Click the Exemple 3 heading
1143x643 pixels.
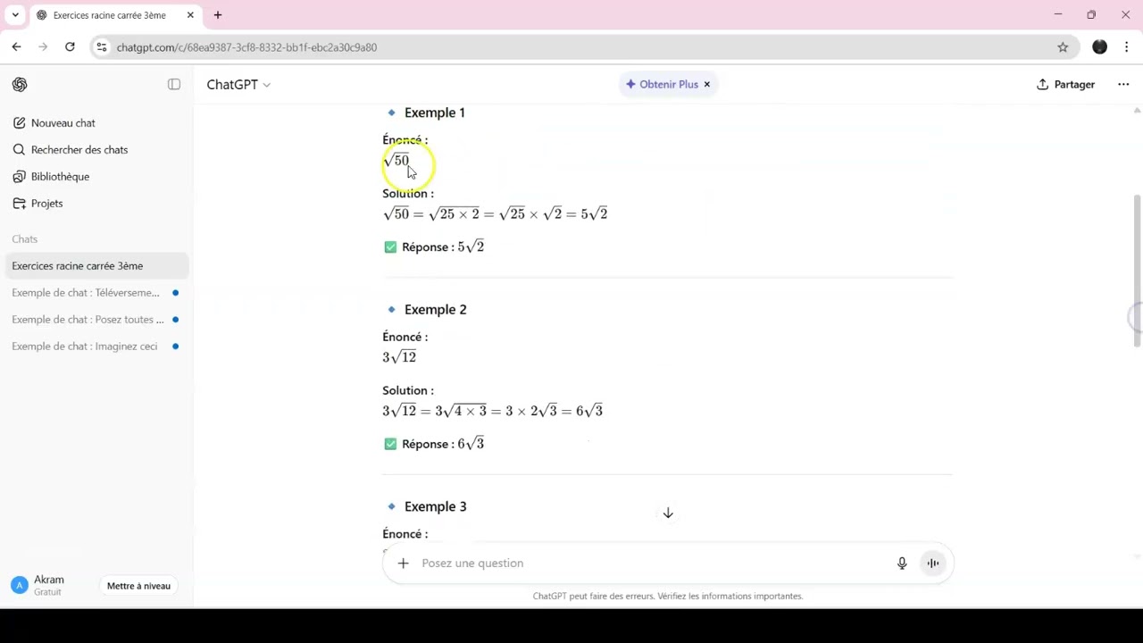tap(435, 506)
